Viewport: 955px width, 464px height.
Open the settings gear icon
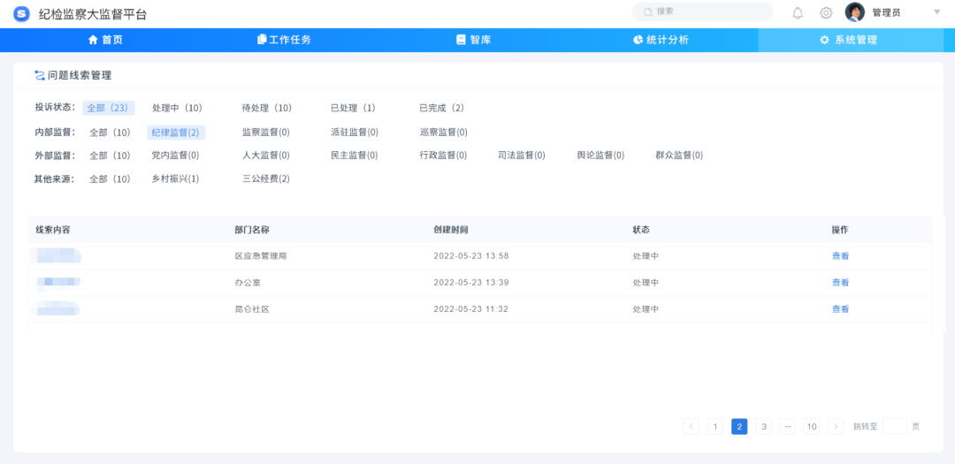[x=826, y=12]
